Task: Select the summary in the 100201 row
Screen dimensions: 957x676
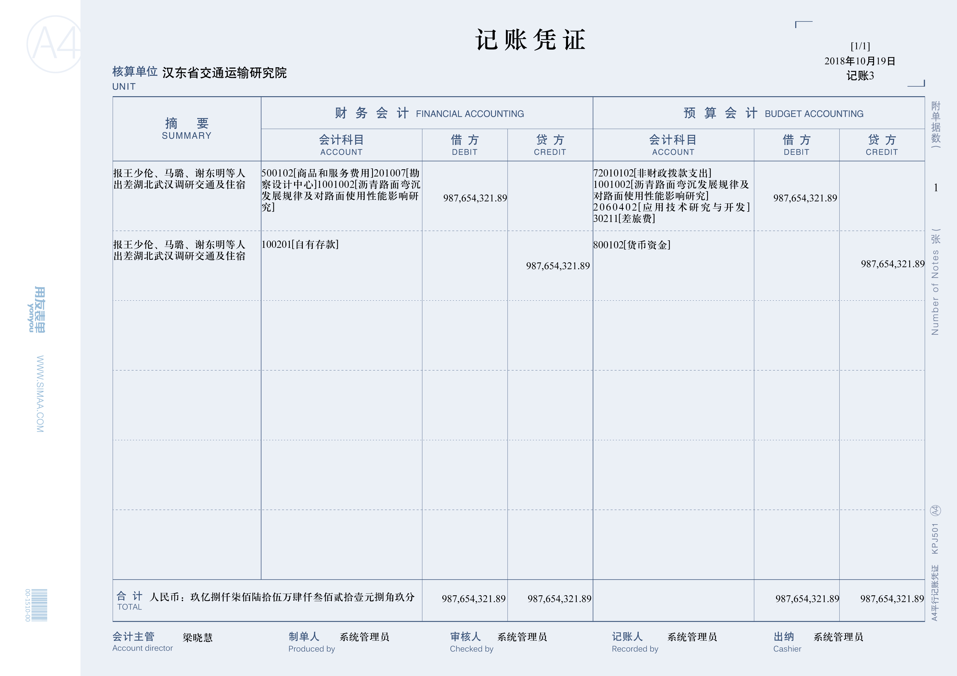Action: pyautogui.click(x=179, y=250)
